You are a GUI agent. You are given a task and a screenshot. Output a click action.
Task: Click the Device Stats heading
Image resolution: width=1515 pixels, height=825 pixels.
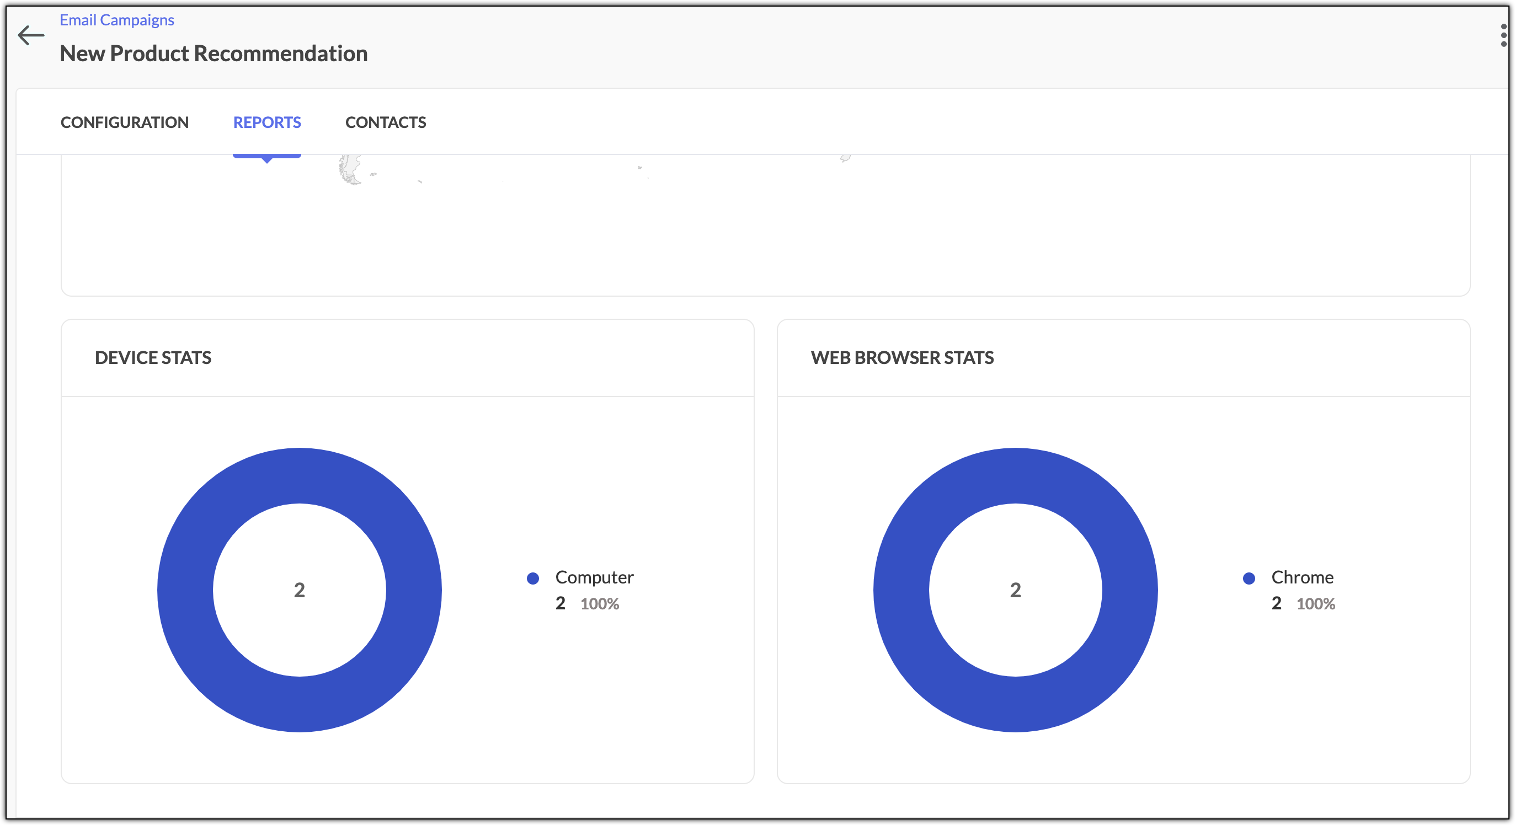pyautogui.click(x=153, y=357)
